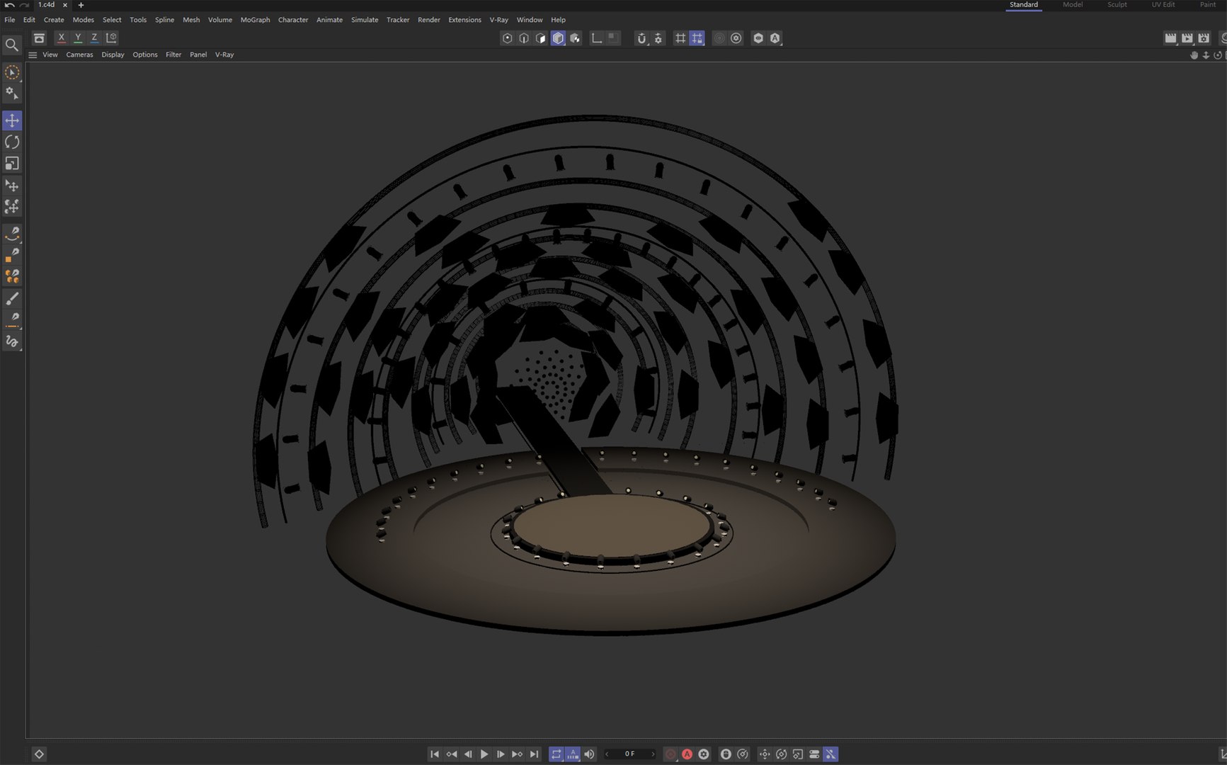Step to the next frame
The width and height of the screenshot is (1227, 765).
(501, 754)
